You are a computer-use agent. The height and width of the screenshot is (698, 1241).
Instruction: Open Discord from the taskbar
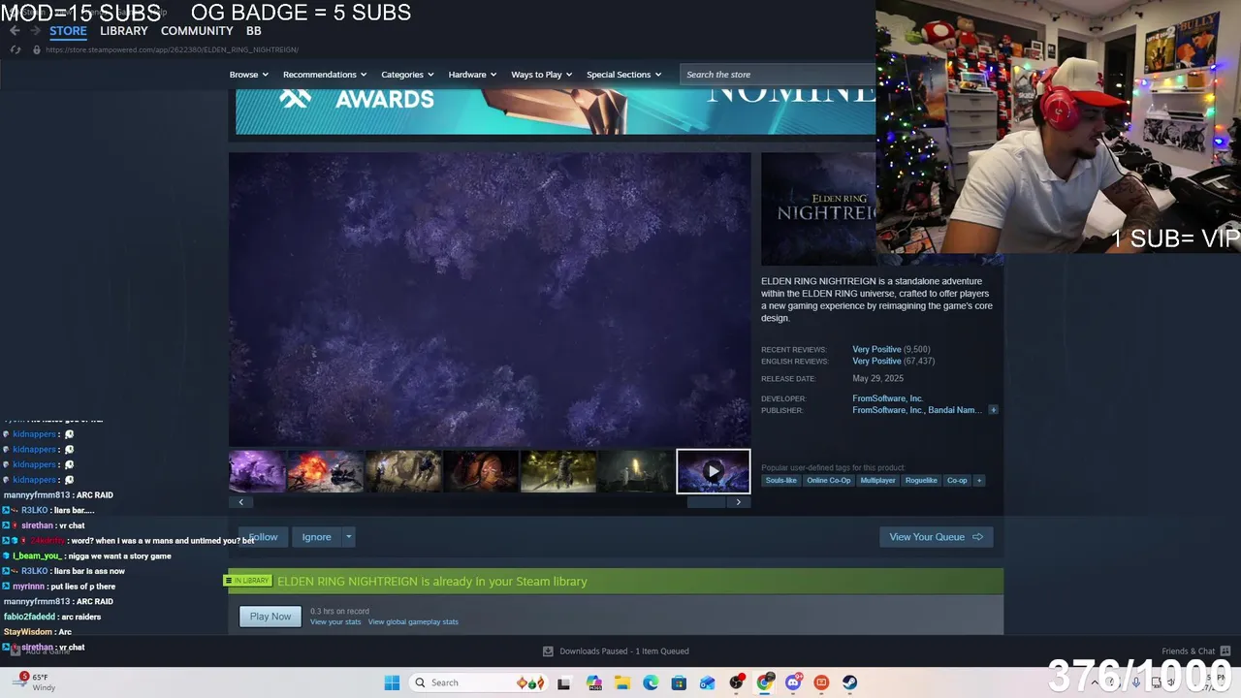pyautogui.click(x=793, y=682)
